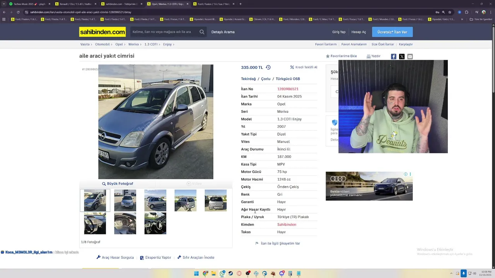Click the Sahibinden seller link
Image resolution: width=495 pixels, height=278 pixels.
pyautogui.click(x=287, y=224)
